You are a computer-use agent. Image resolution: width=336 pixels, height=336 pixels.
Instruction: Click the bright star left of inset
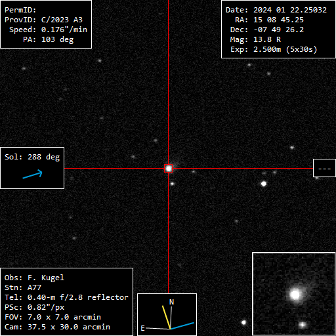(243, 322)
